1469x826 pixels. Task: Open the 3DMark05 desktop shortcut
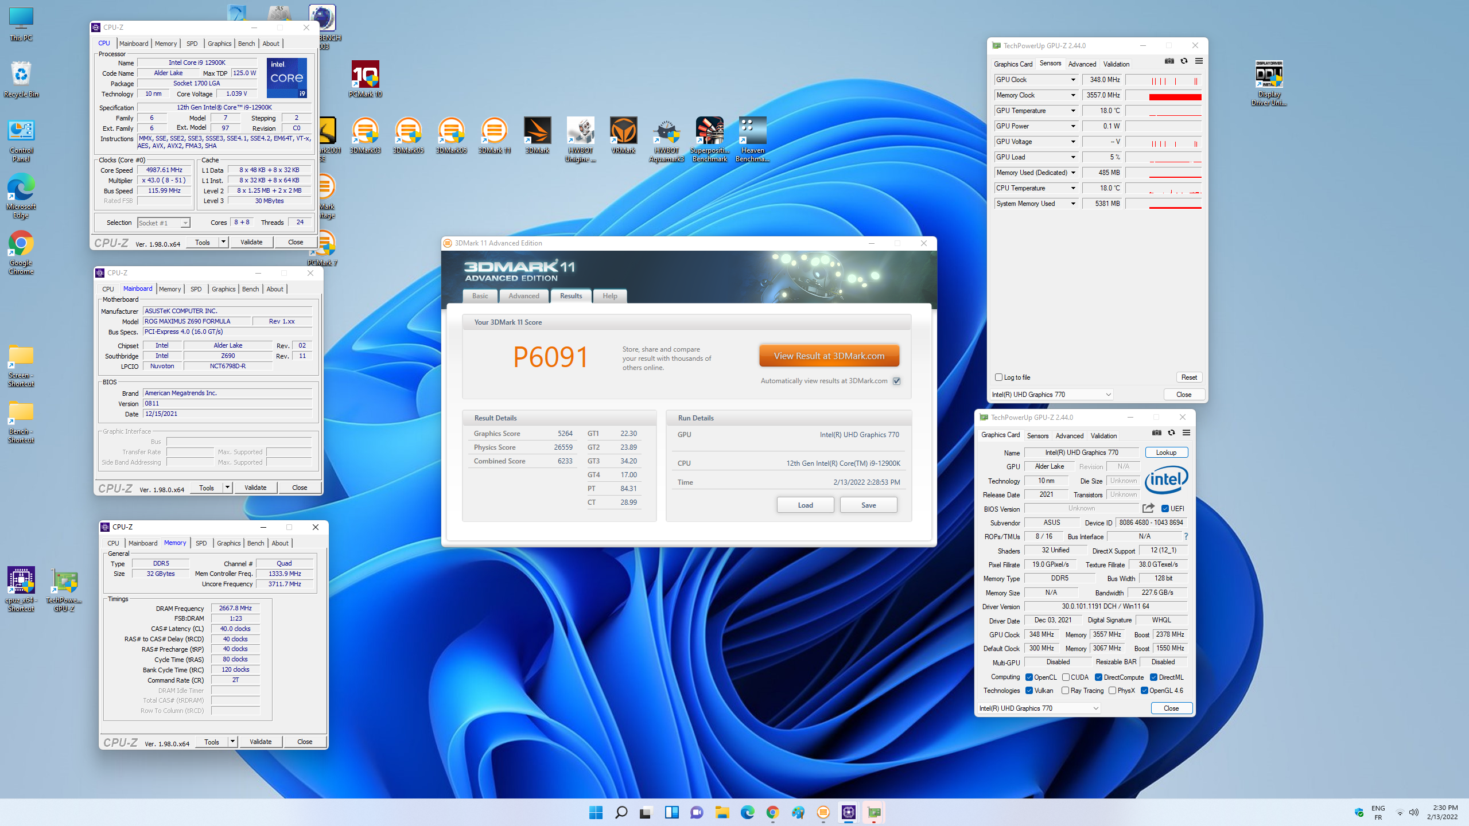coord(408,136)
